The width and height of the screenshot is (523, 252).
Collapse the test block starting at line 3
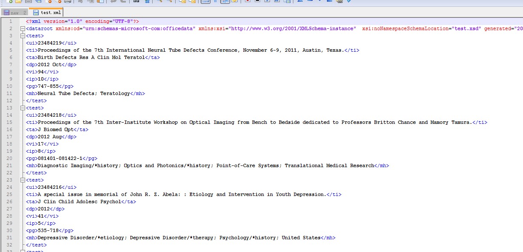click(x=23, y=36)
